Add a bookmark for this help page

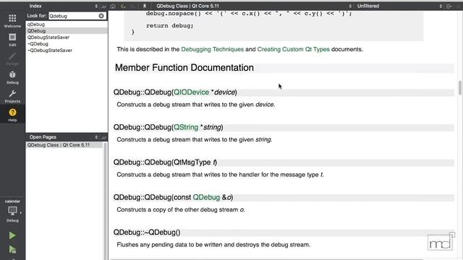[x=145, y=6]
